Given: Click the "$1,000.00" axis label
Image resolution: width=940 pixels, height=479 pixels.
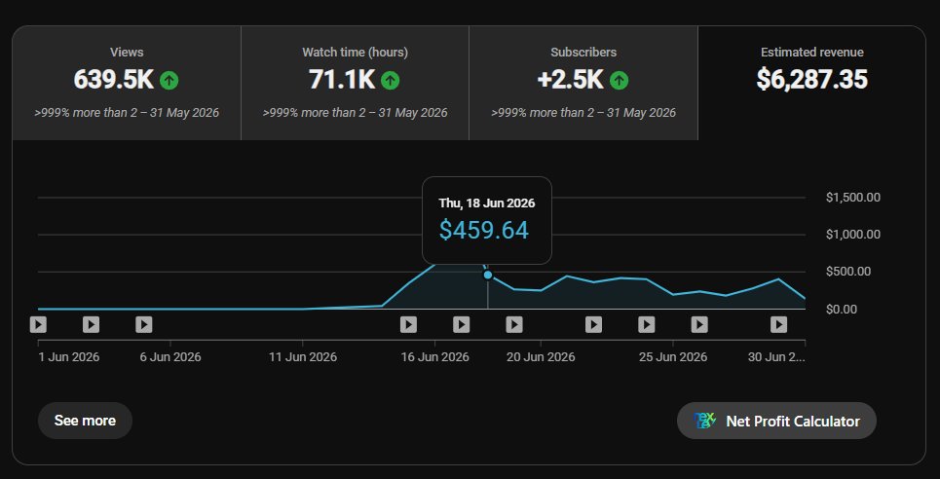Looking at the screenshot, I should point(853,235).
